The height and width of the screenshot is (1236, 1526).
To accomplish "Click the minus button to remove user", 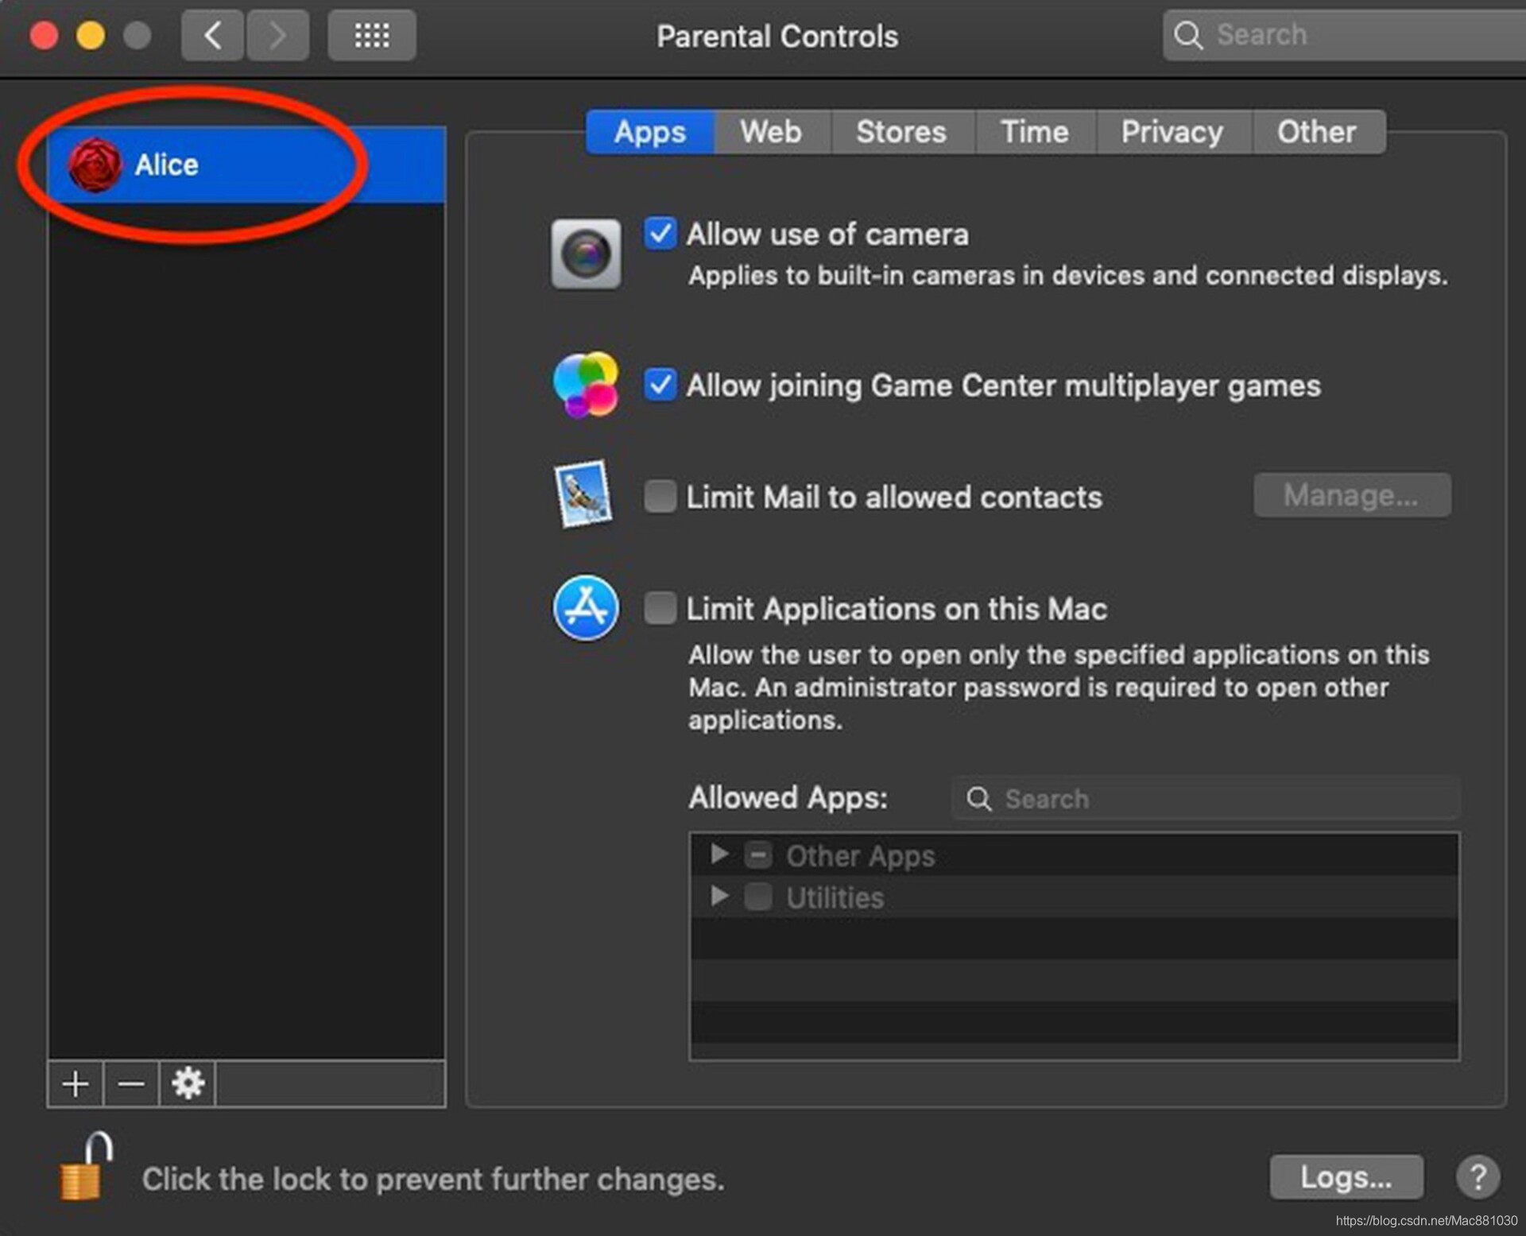I will pyautogui.click(x=131, y=1083).
